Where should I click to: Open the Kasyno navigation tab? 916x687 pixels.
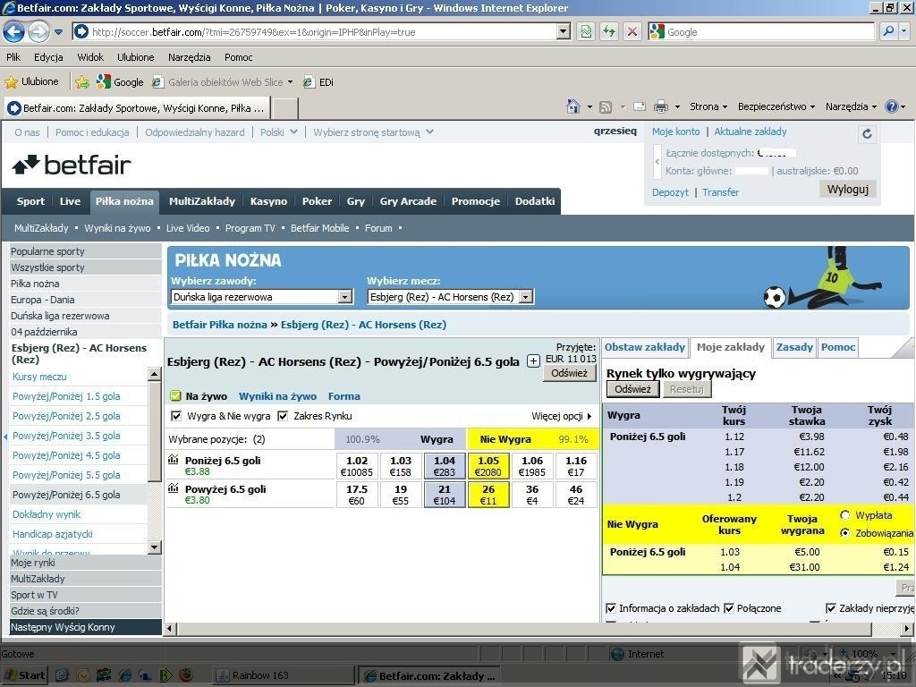(268, 201)
